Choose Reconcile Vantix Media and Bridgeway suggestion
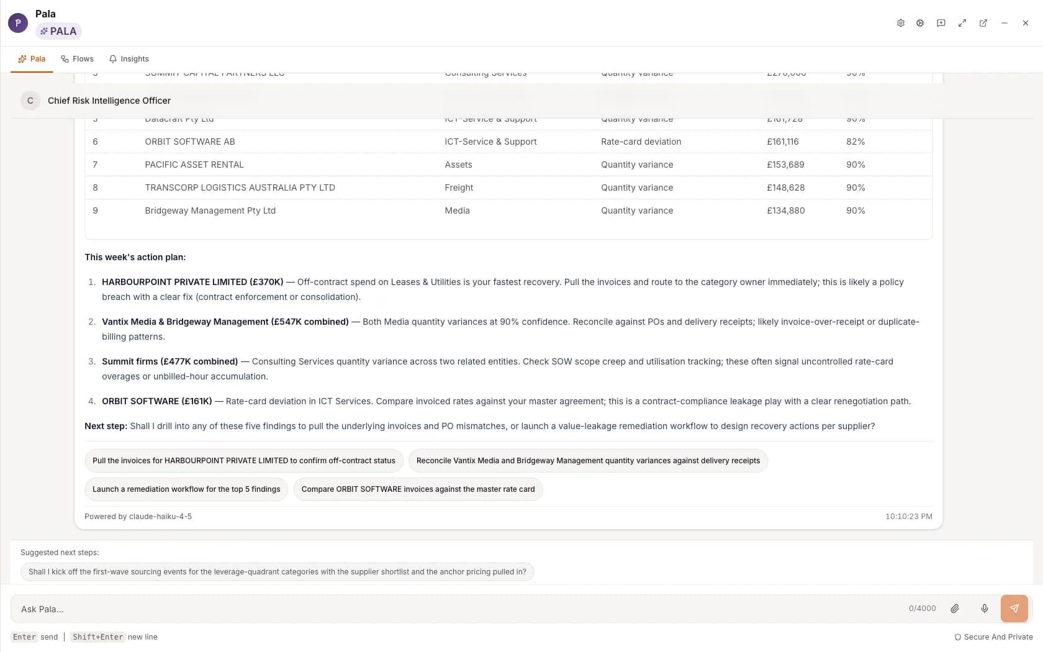Screen dimensions: 1043x652 click(588, 461)
